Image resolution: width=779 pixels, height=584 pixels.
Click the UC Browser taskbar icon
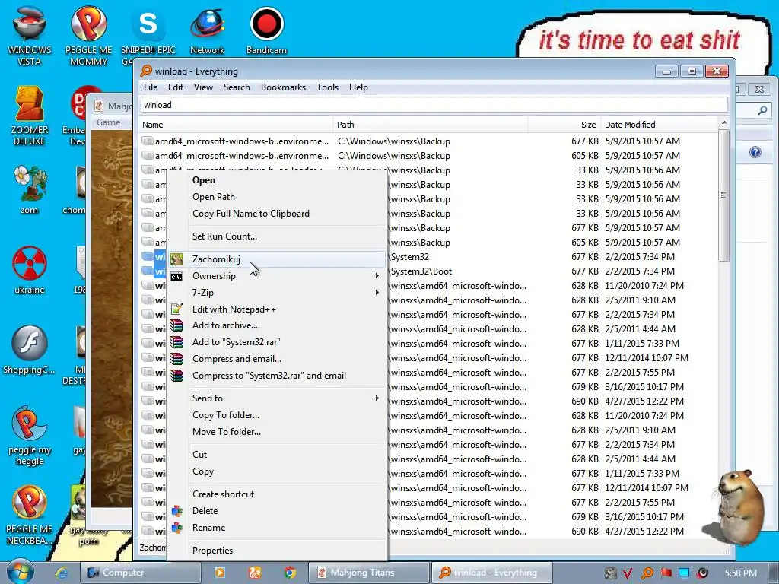pyautogui.click(x=255, y=573)
